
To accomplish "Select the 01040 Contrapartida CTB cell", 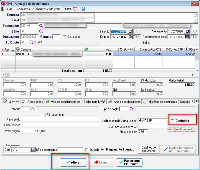I will tap(148, 54).
